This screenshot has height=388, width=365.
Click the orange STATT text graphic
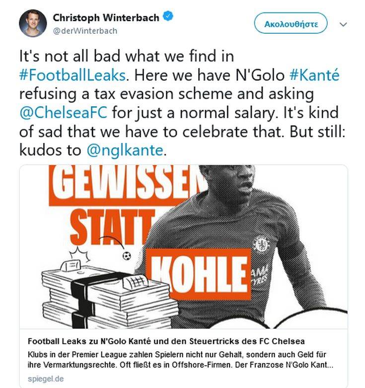coord(107,226)
